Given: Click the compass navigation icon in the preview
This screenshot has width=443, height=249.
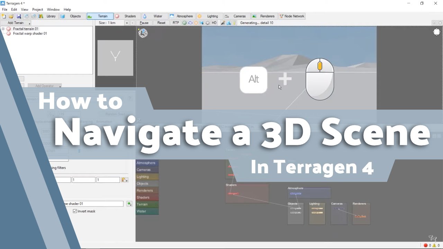Looking at the screenshot, I should tap(143, 33).
